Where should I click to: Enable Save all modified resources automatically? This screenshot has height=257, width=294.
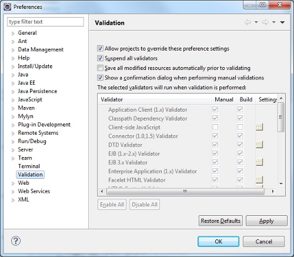point(100,68)
